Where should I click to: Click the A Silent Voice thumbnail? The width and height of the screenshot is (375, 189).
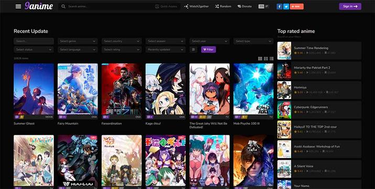click(284, 169)
